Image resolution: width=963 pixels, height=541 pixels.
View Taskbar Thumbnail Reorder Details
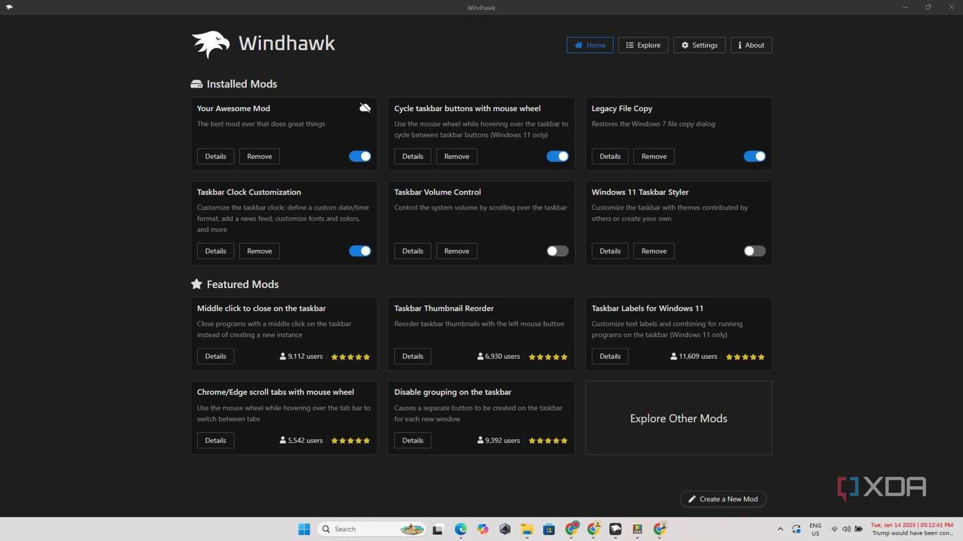click(413, 356)
